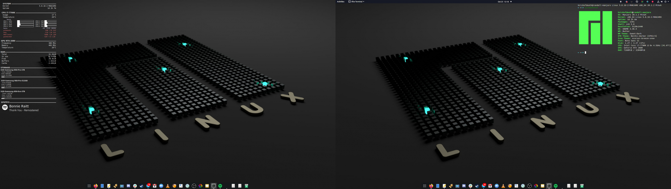Click the shield tray icon in the top bar
The width and height of the screenshot is (671, 189).
click(x=621, y=2)
